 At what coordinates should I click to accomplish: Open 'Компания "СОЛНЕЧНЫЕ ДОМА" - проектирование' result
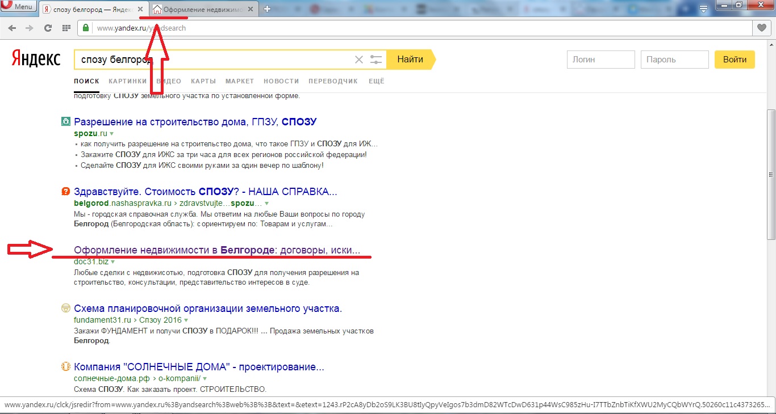(x=199, y=367)
